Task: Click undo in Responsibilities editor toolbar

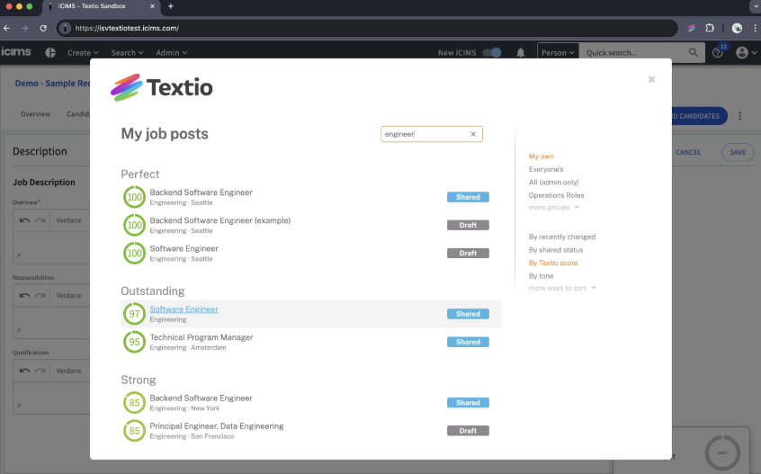Action: 24,295
